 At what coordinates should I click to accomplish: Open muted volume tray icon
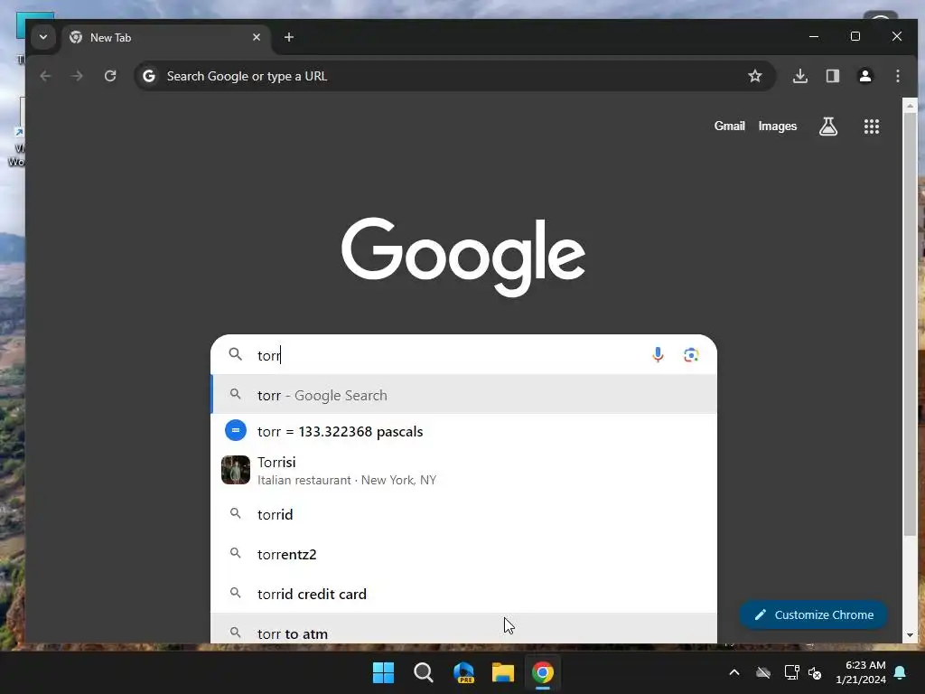coord(816,672)
